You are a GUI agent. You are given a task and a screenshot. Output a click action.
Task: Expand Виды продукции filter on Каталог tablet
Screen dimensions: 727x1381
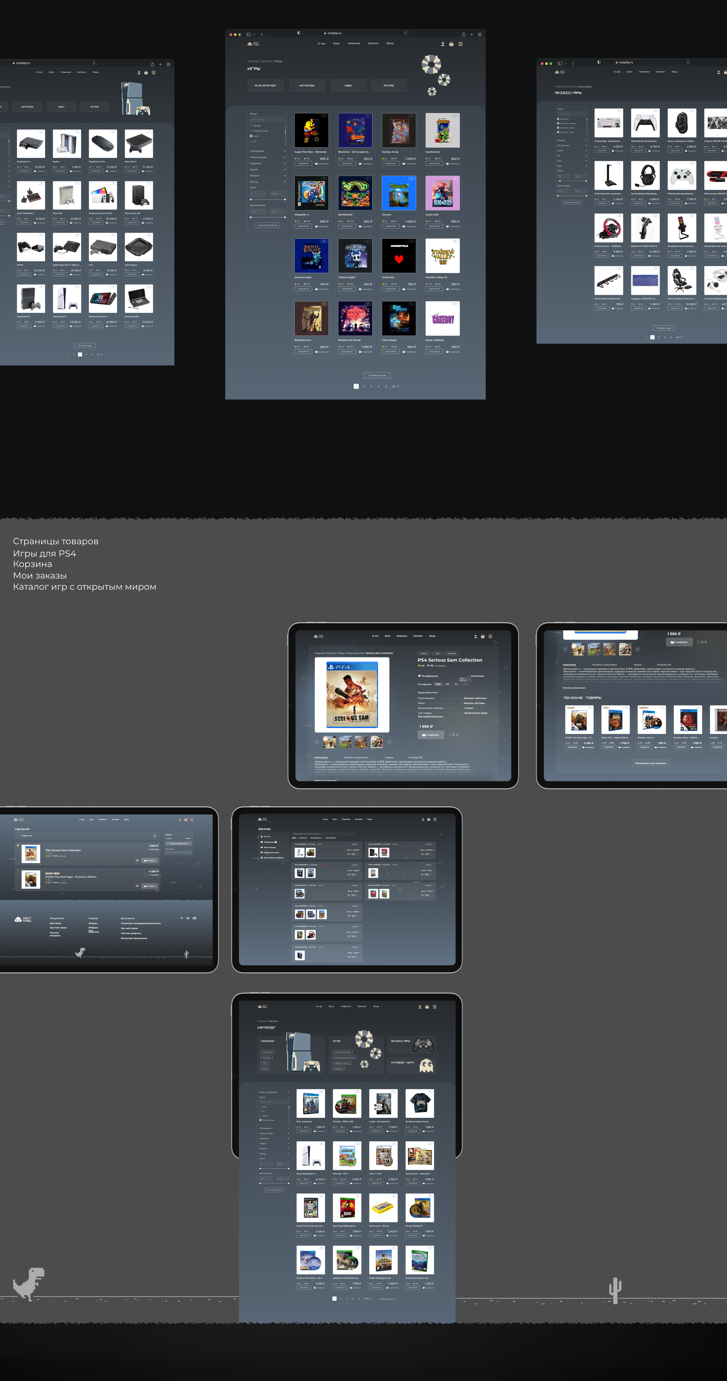pyautogui.click(x=288, y=1092)
